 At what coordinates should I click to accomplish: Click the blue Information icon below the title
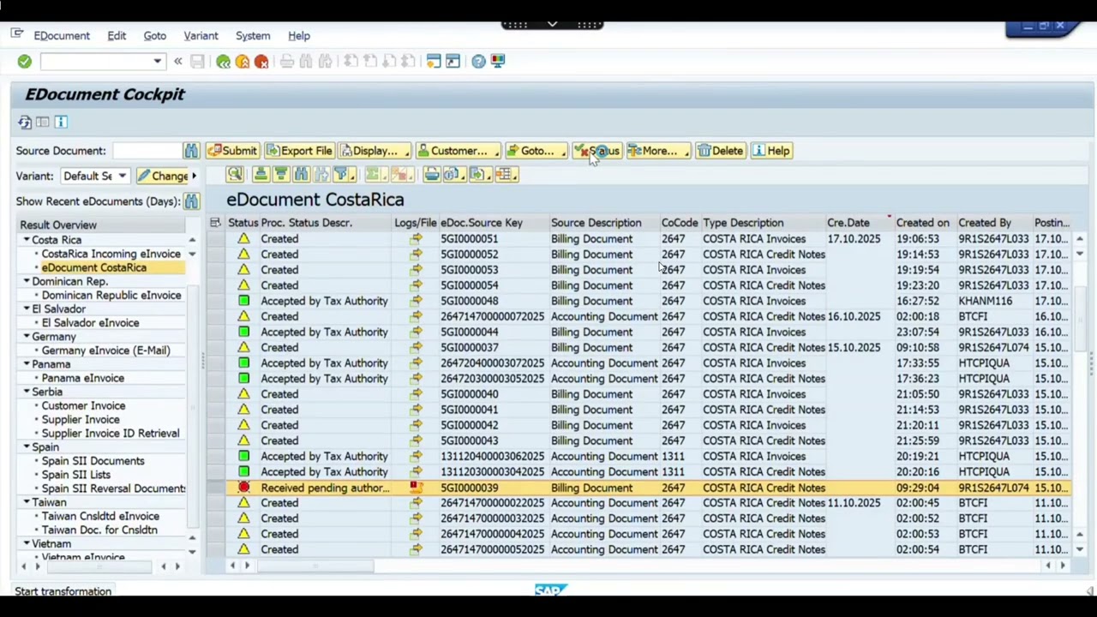point(61,123)
